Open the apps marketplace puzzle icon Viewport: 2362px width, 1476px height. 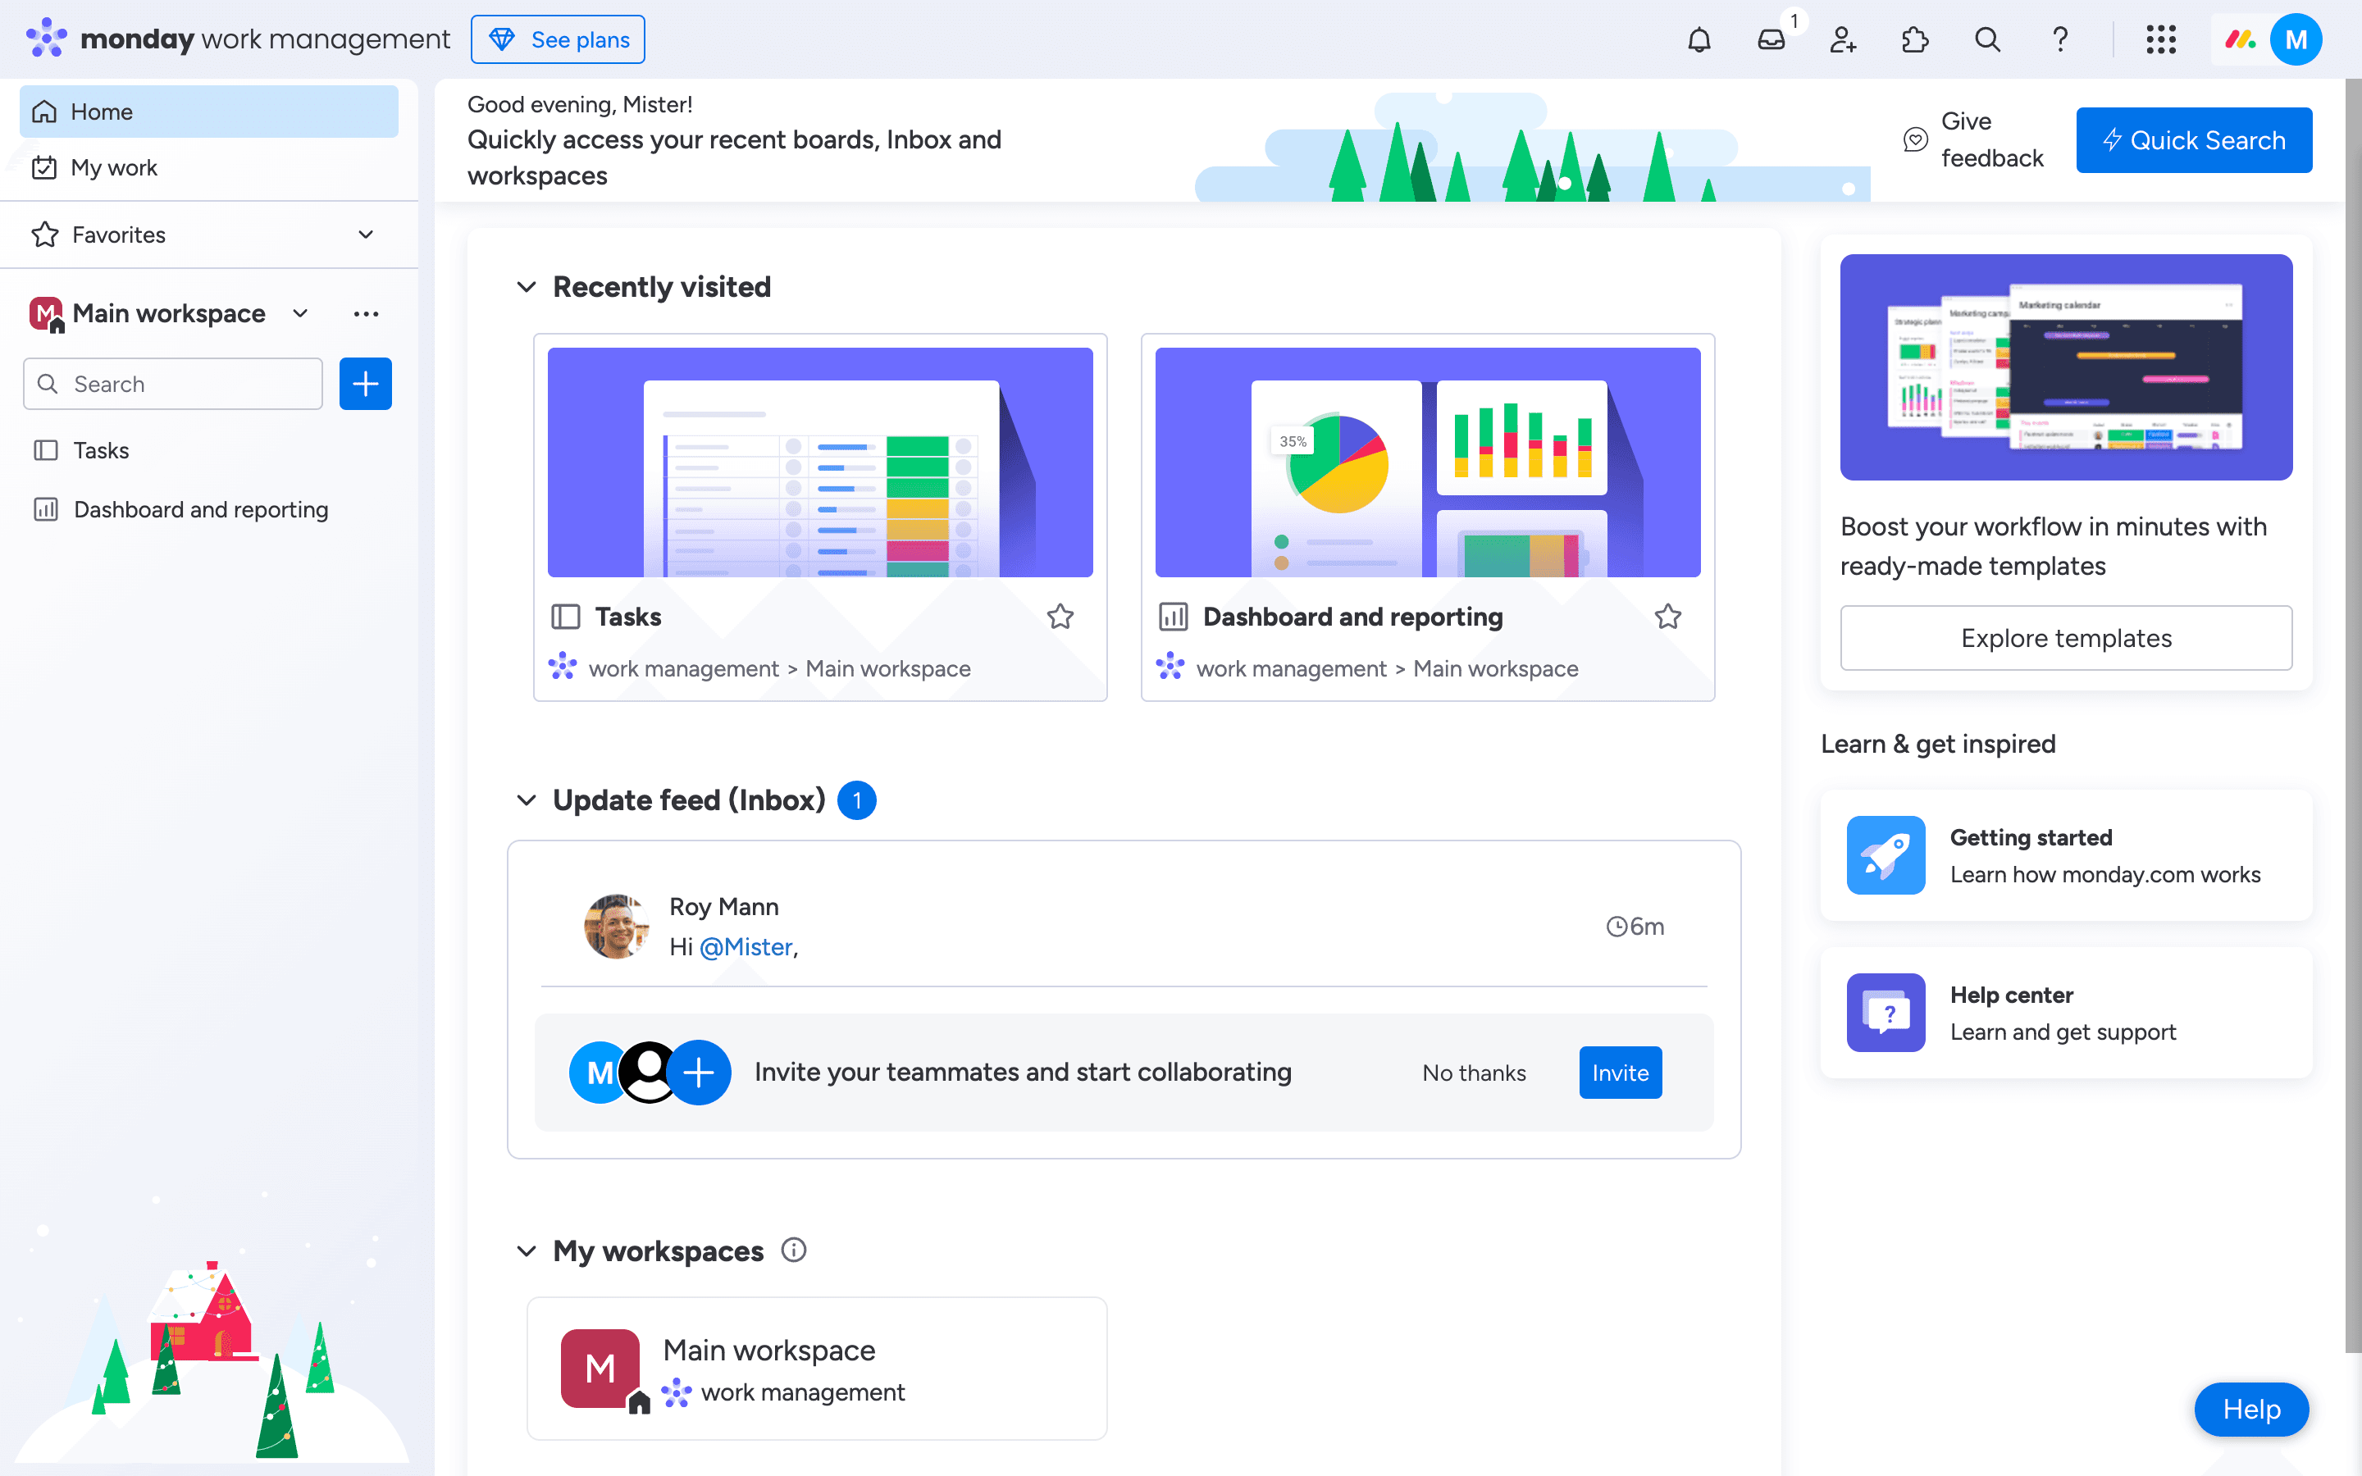[x=1915, y=40]
